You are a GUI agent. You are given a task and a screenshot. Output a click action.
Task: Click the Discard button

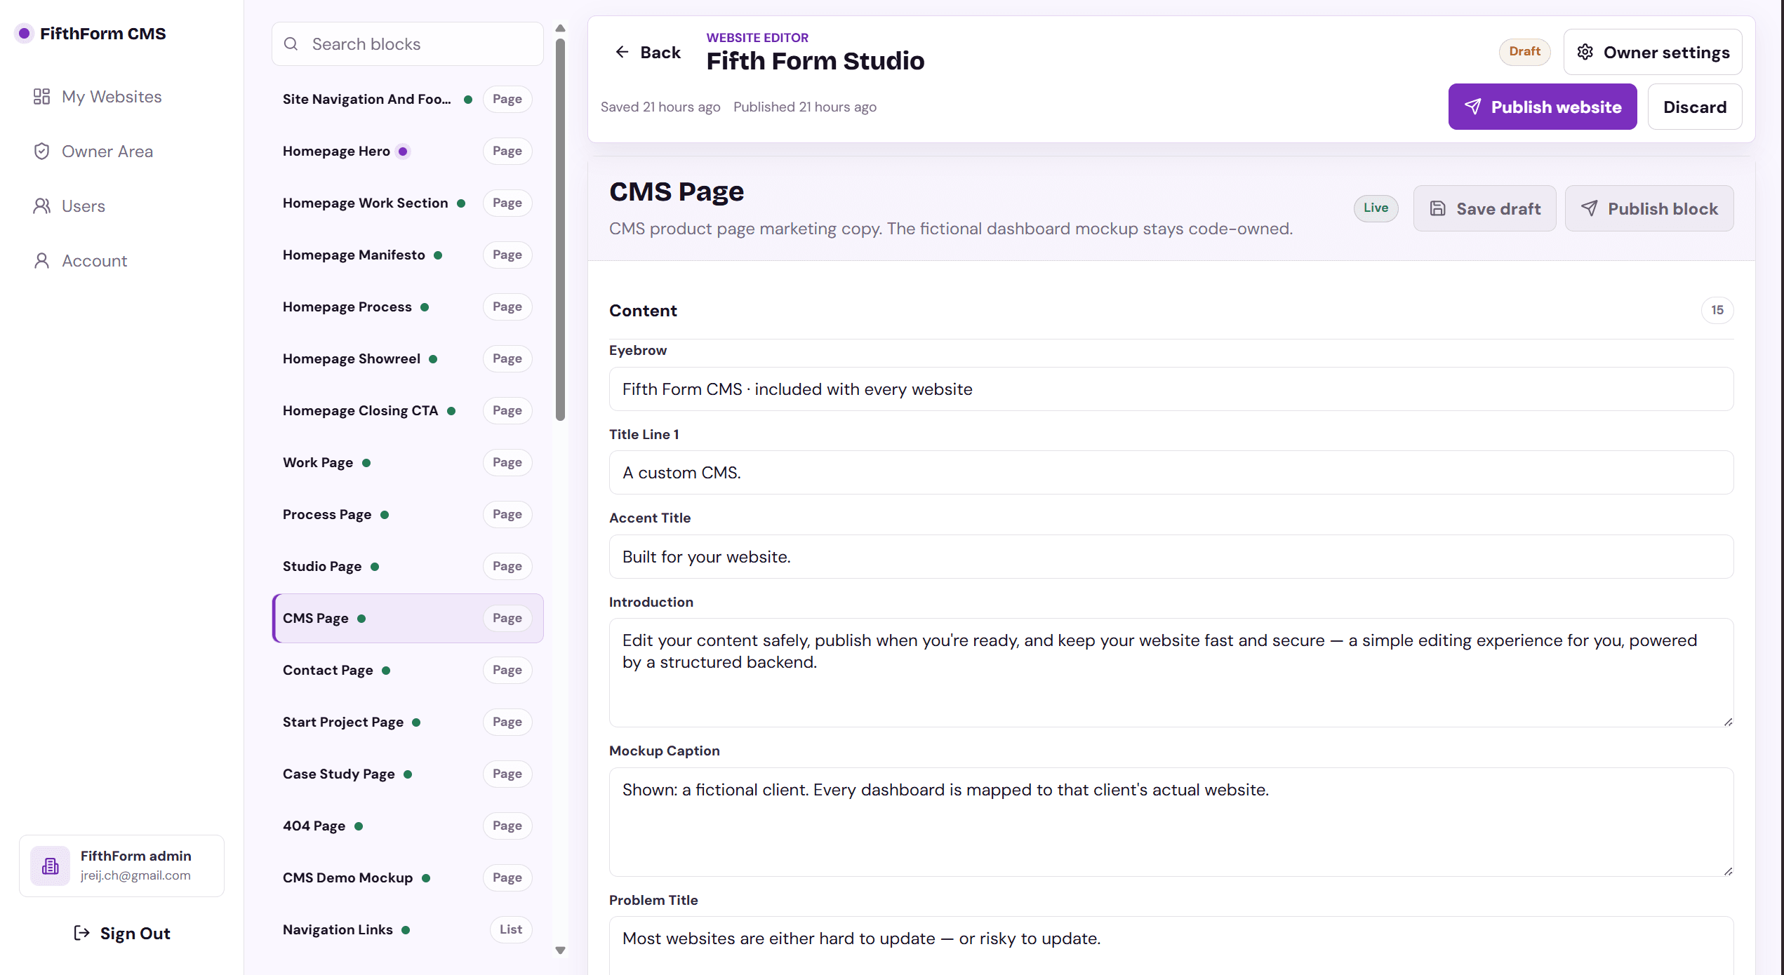[x=1694, y=107]
